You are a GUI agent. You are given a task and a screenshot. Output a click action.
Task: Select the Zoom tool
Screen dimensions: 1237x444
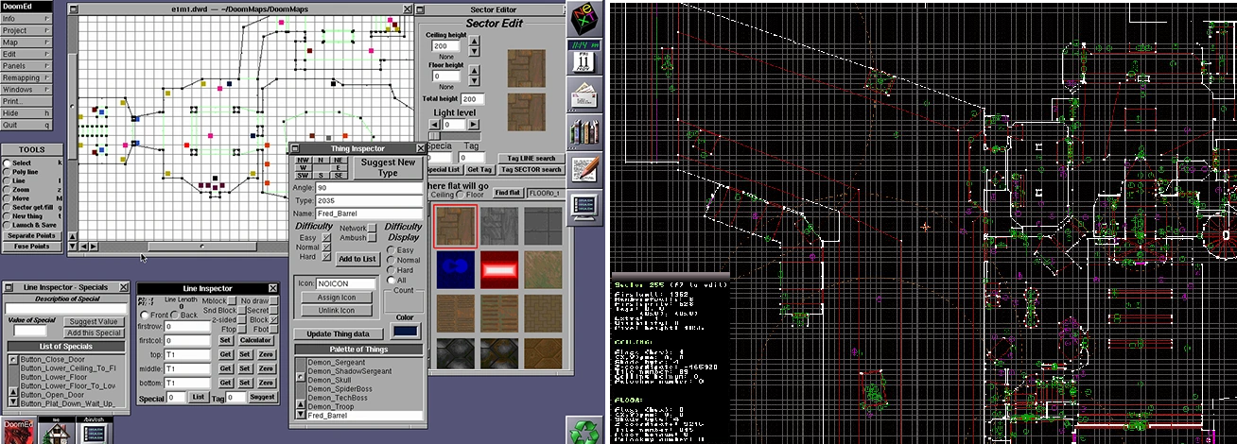tap(7, 190)
